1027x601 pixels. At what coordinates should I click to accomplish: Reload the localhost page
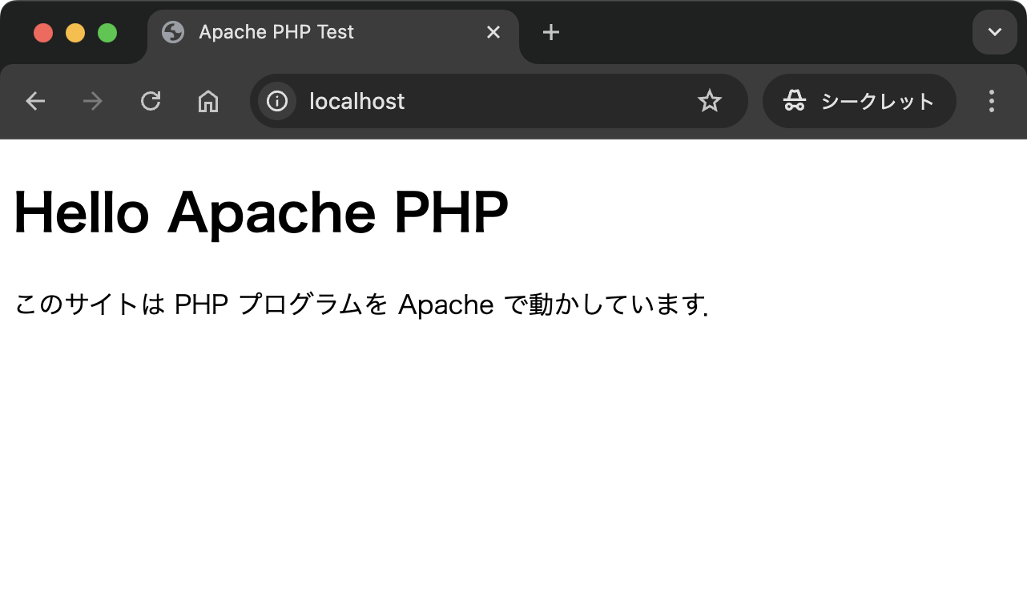(151, 101)
